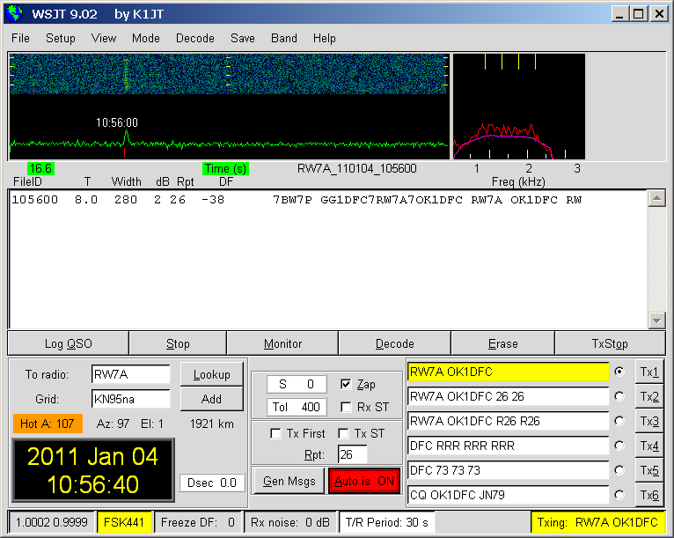The height and width of the screenshot is (538, 674).
Task: Click the S 0 threshold control
Action: point(297,384)
